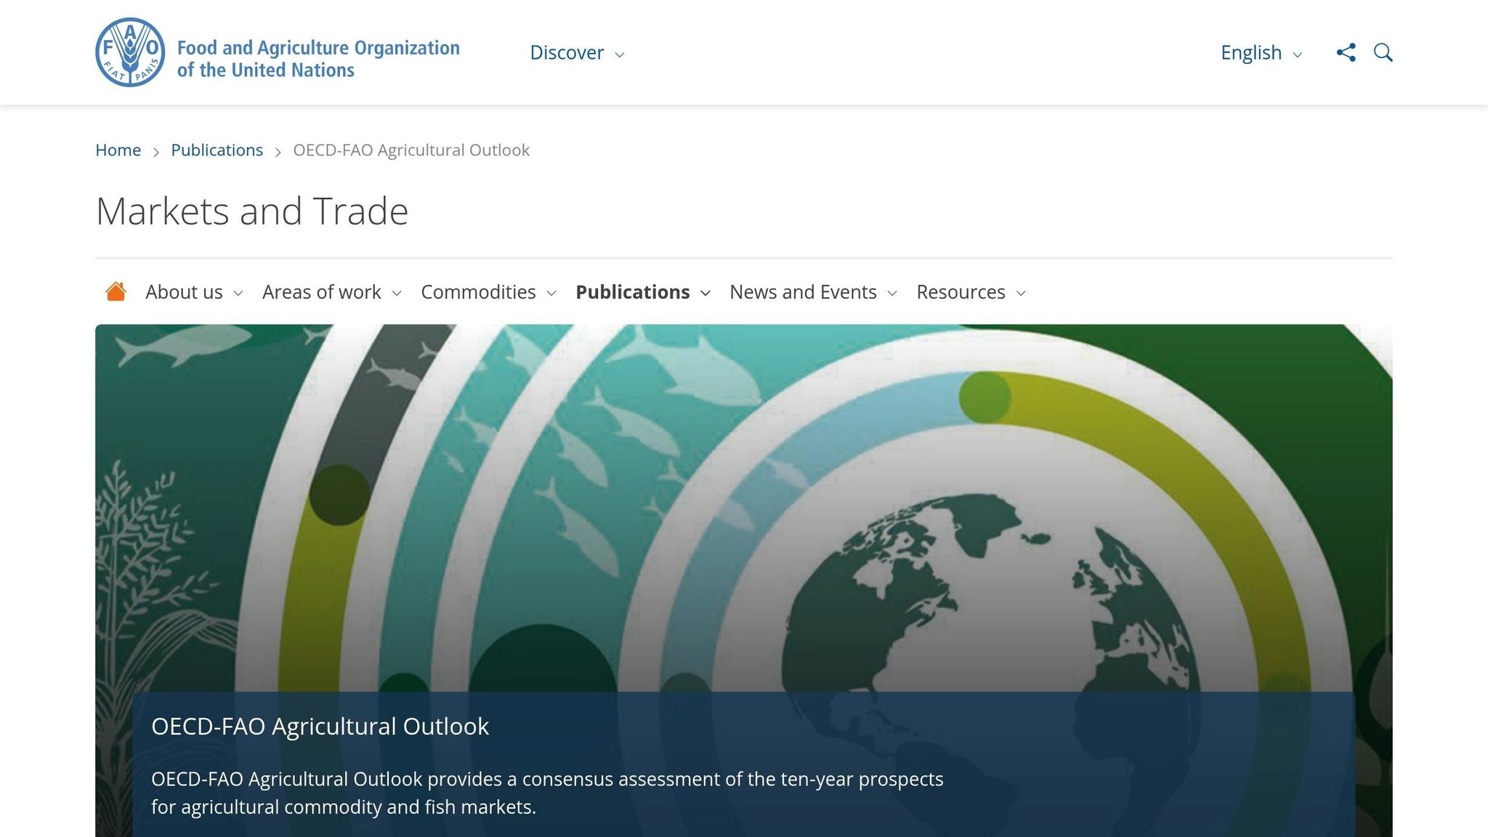Expand the Areas of work submenu
1488x837 pixels.
(332, 292)
